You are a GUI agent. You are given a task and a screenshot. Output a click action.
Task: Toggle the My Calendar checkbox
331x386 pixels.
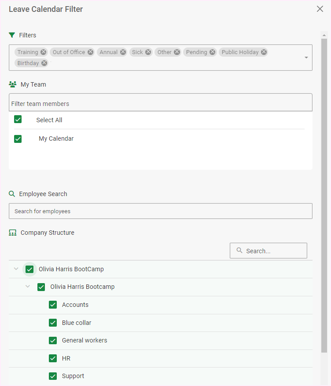[x=18, y=138]
